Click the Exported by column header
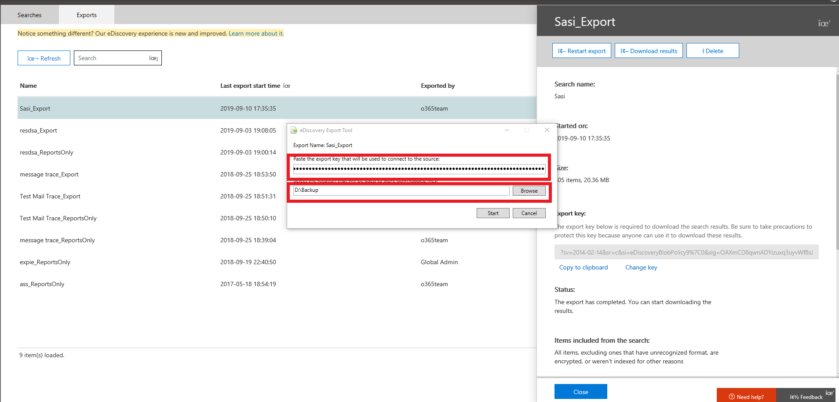This screenshot has height=402, width=839. [x=438, y=86]
